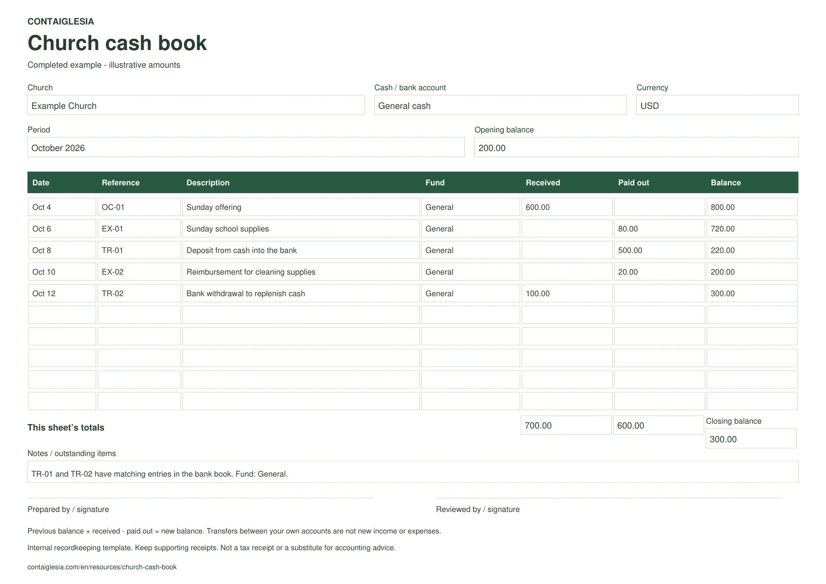Click the Fund cell in the OC-01 row
The image size is (826, 584).
(470, 207)
